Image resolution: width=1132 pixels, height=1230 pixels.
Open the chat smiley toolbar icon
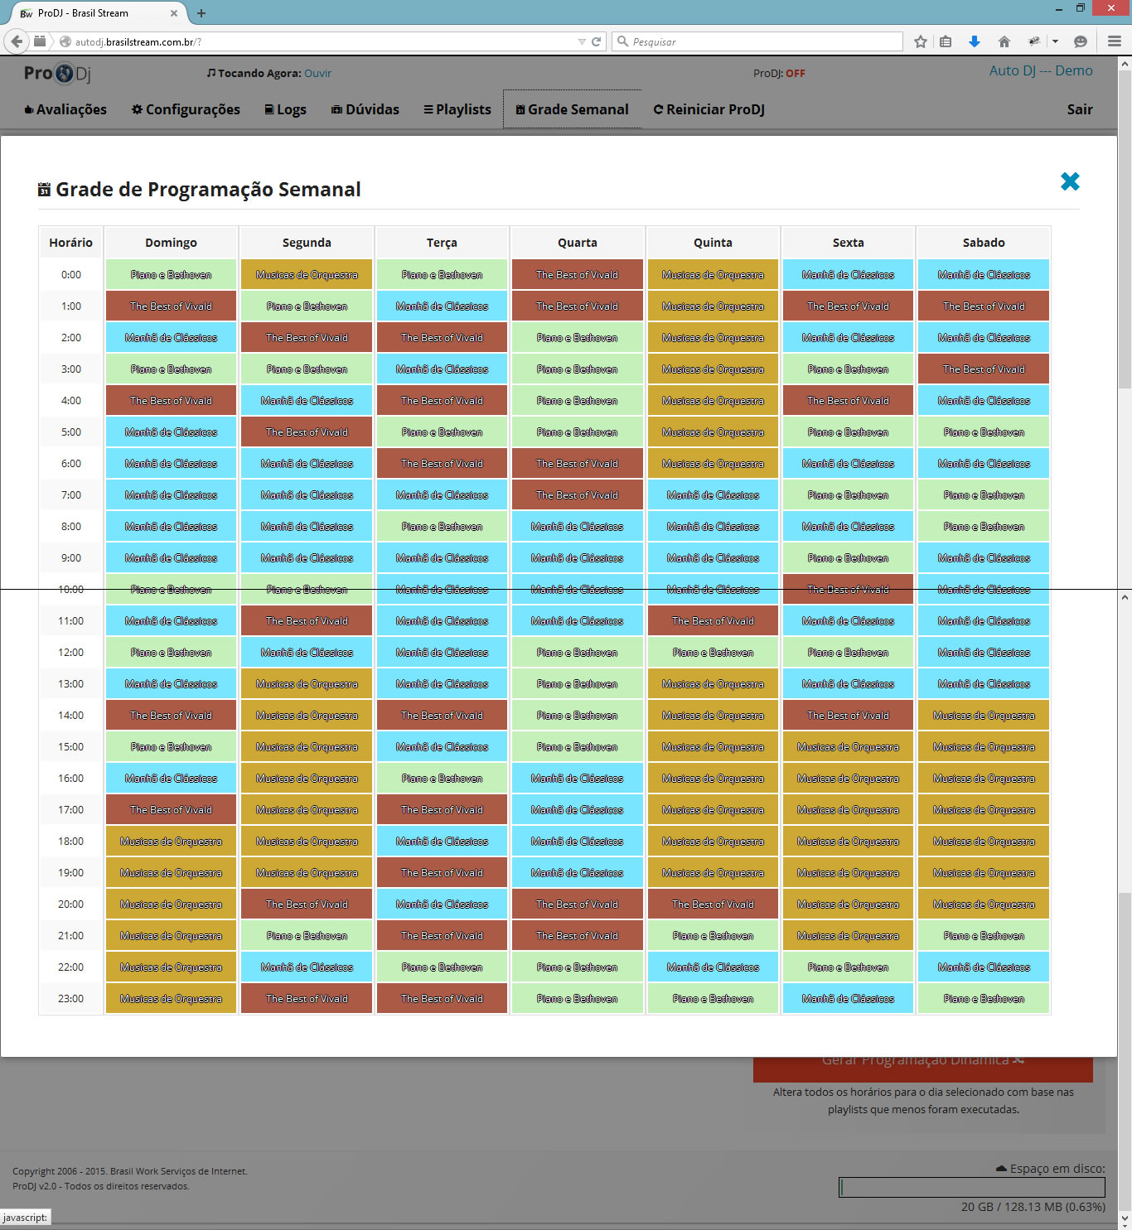coord(1080,41)
